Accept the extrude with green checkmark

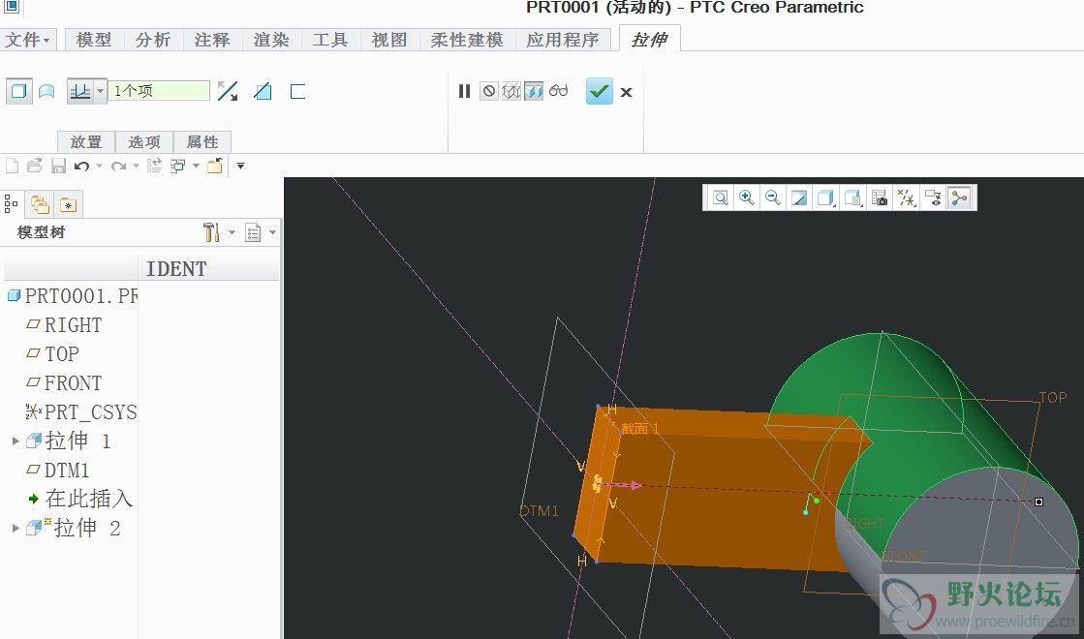600,91
